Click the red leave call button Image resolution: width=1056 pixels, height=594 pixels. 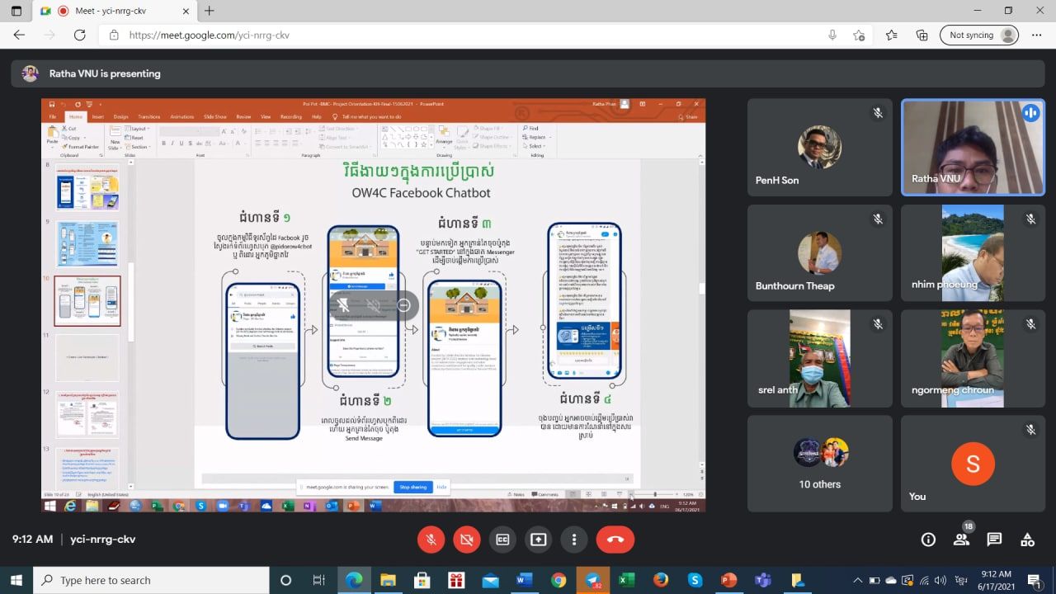click(x=615, y=540)
